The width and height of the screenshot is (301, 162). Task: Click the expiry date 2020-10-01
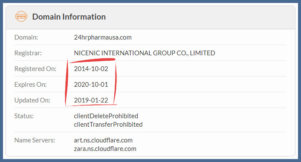[91, 85]
